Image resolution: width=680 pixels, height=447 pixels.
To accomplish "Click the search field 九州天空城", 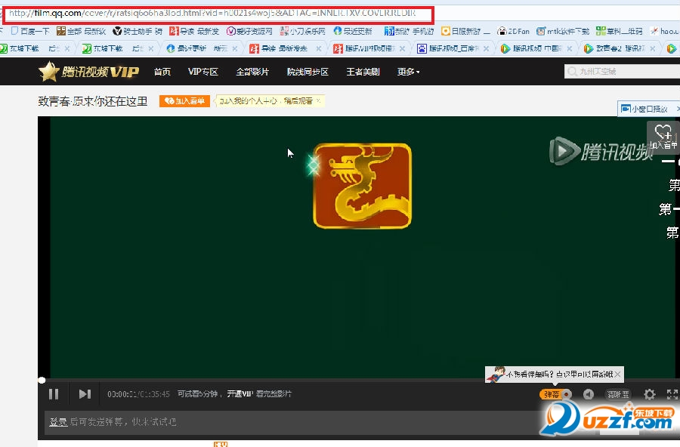I will click(x=622, y=71).
